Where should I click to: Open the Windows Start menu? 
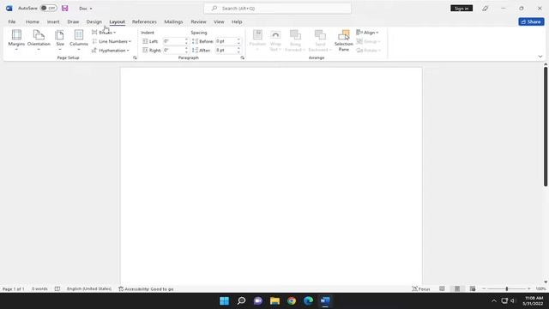[x=224, y=301]
